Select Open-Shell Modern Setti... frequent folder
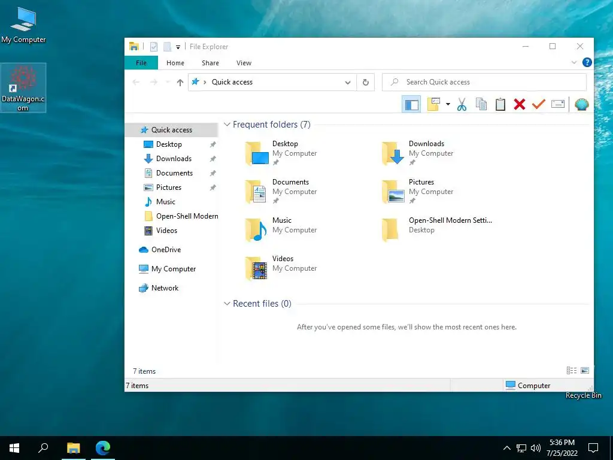The height and width of the screenshot is (460, 613). click(437, 229)
